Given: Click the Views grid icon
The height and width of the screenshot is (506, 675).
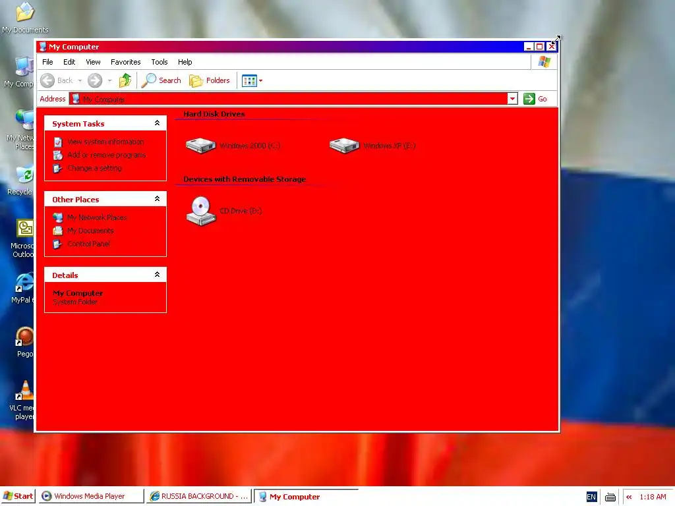Looking at the screenshot, I should click(x=249, y=80).
